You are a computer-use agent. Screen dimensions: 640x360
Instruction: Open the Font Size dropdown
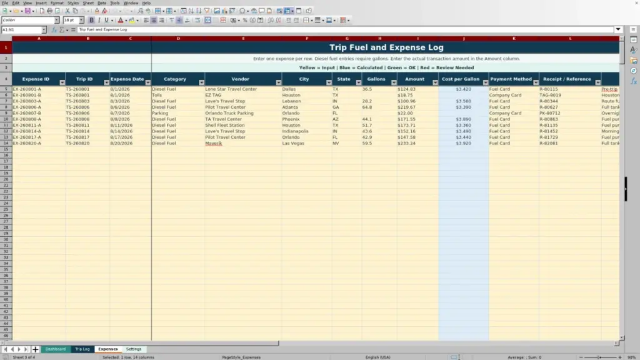click(x=81, y=20)
